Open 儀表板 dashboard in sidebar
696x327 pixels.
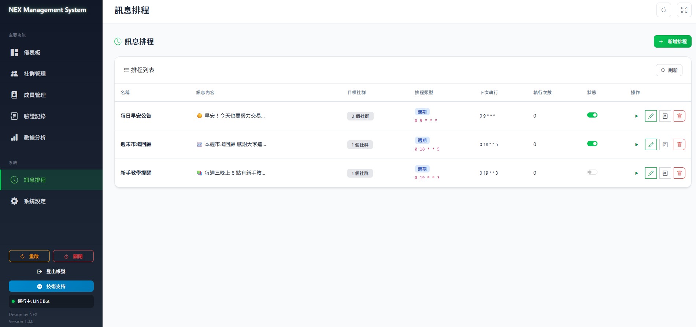51,52
